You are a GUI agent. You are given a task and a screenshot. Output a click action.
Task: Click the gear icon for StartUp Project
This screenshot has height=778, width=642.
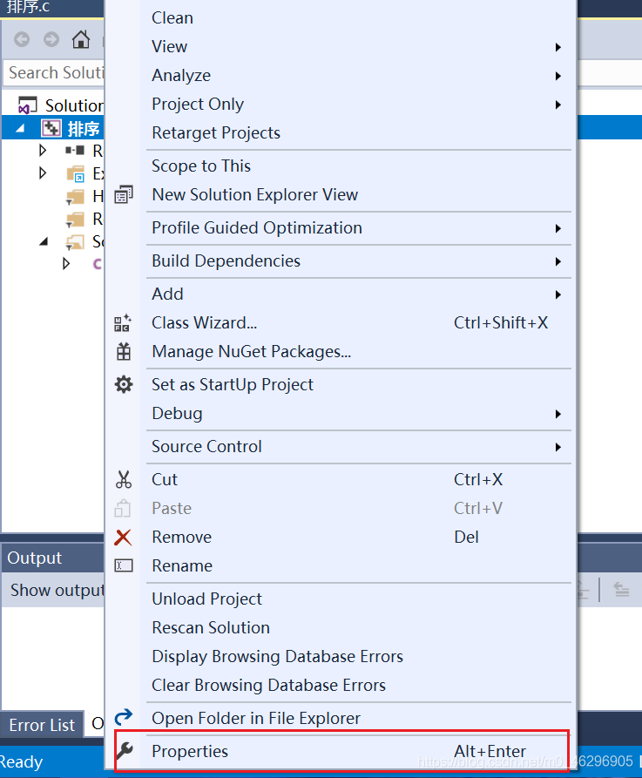click(x=124, y=384)
